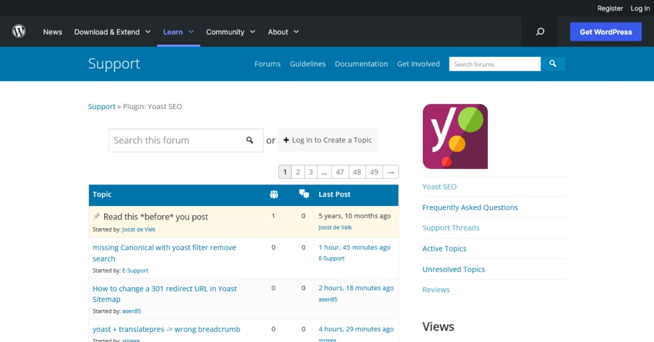Select News in the top navigation
654x342 pixels.
click(x=52, y=32)
